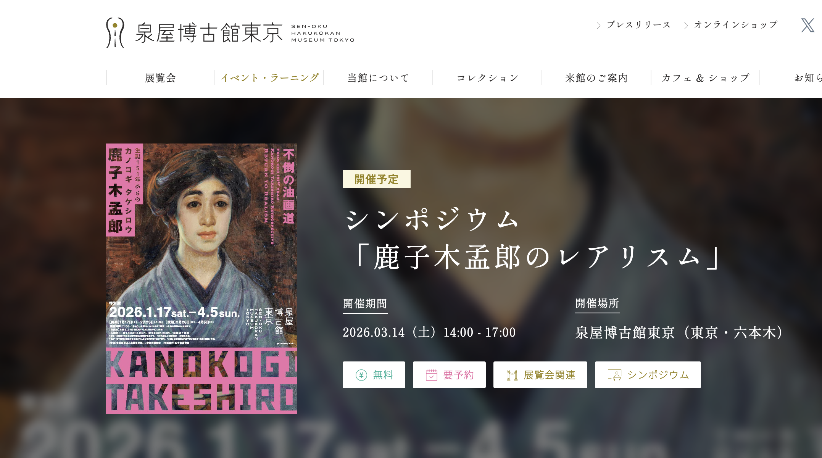This screenshot has width=822, height=458.
Task: Open カフェ & ショップ navigation item
Action: coord(705,78)
